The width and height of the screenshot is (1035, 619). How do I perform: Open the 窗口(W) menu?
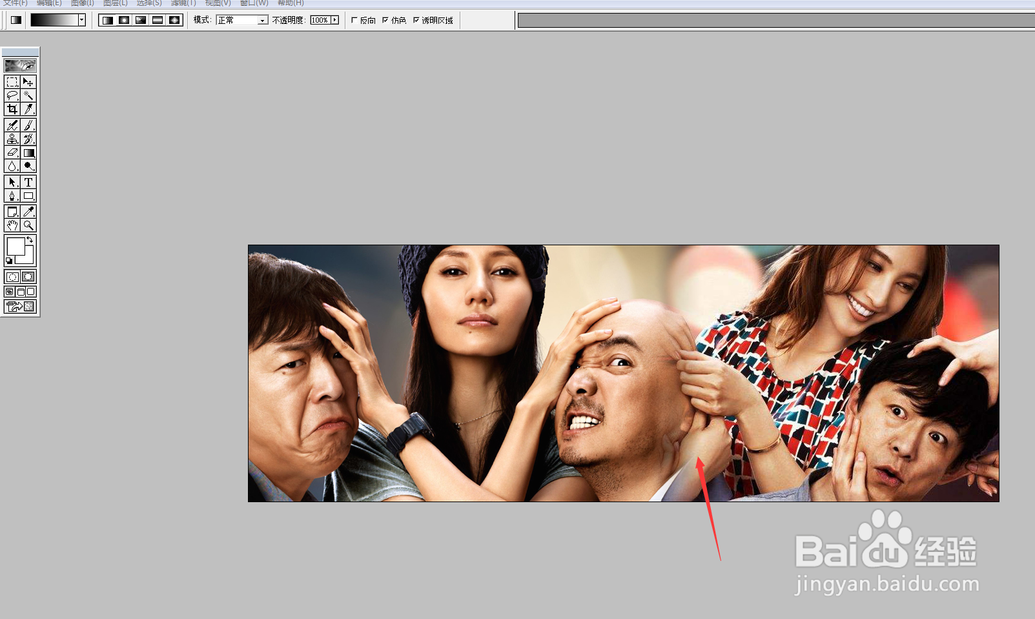tap(254, 3)
